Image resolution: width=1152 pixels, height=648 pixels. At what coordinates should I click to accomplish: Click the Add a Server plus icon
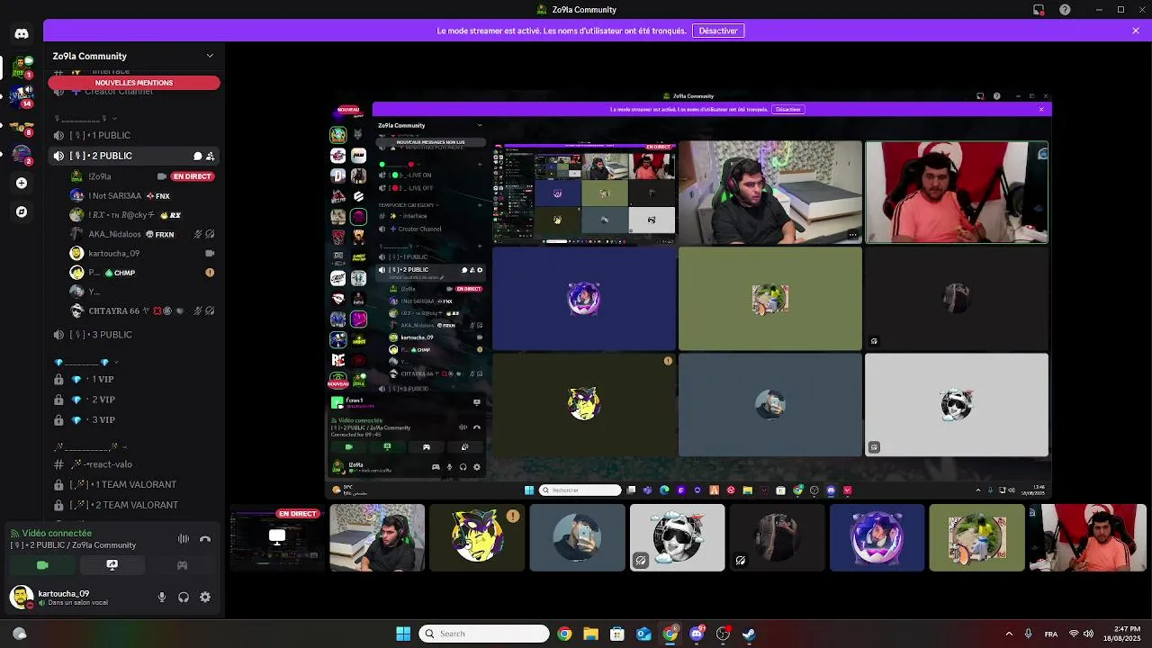(22, 183)
